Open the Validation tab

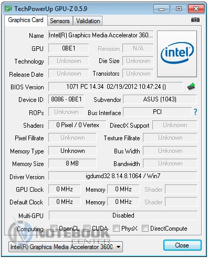(x=88, y=21)
